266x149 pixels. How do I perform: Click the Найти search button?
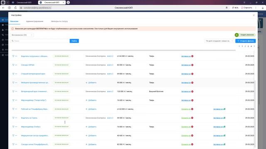tap(74, 41)
